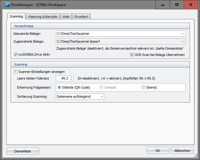Click the Abbrechen button
Screen dimensions: 200x160
pos(182,151)
